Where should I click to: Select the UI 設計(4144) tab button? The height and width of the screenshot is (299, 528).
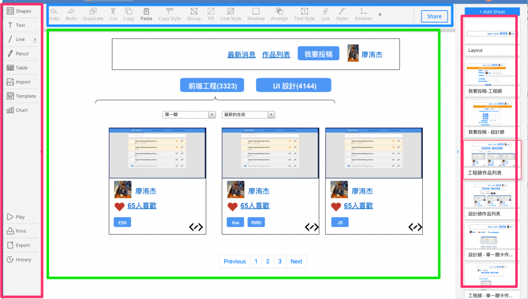point(293,85)
